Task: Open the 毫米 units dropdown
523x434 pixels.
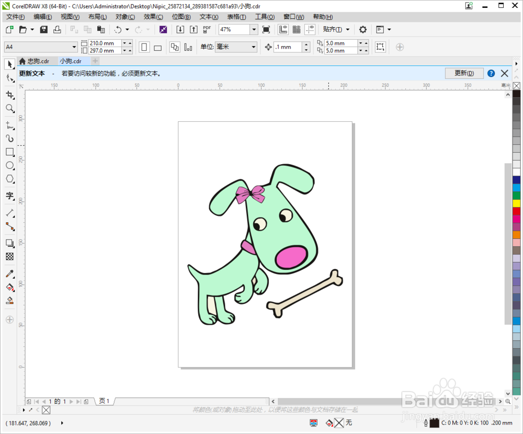Action: pos(254,47)
